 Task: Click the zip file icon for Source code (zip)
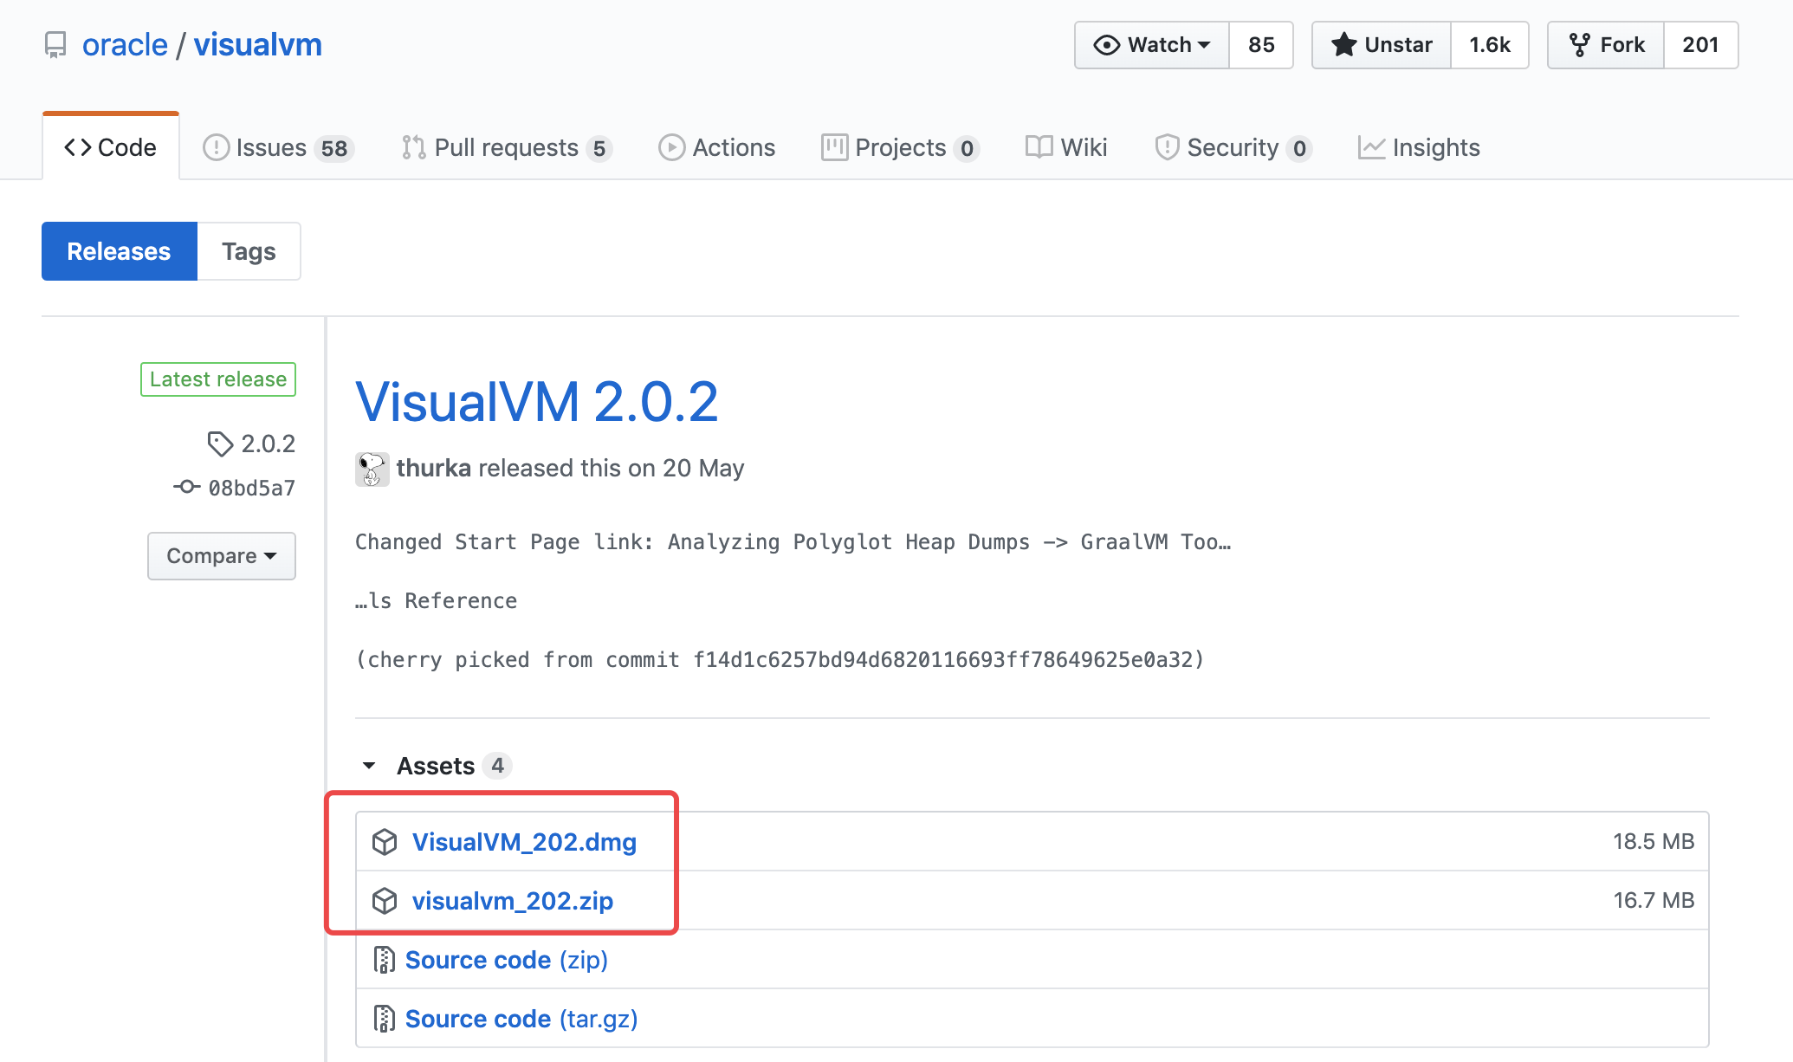tap(384, 960)
